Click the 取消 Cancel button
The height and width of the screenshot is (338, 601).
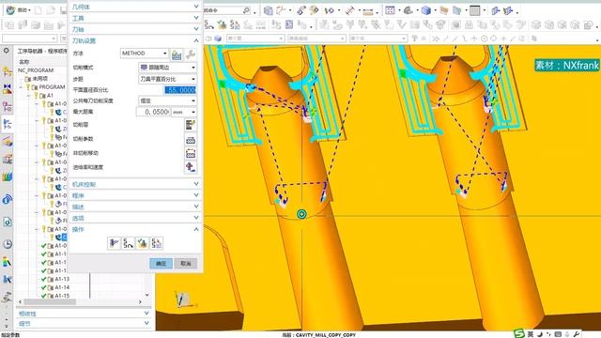pos(186,263)
